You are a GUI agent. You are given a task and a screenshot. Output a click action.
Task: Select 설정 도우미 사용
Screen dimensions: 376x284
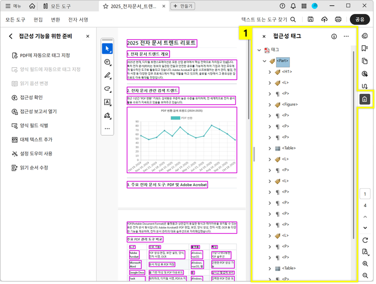[32, 154]
